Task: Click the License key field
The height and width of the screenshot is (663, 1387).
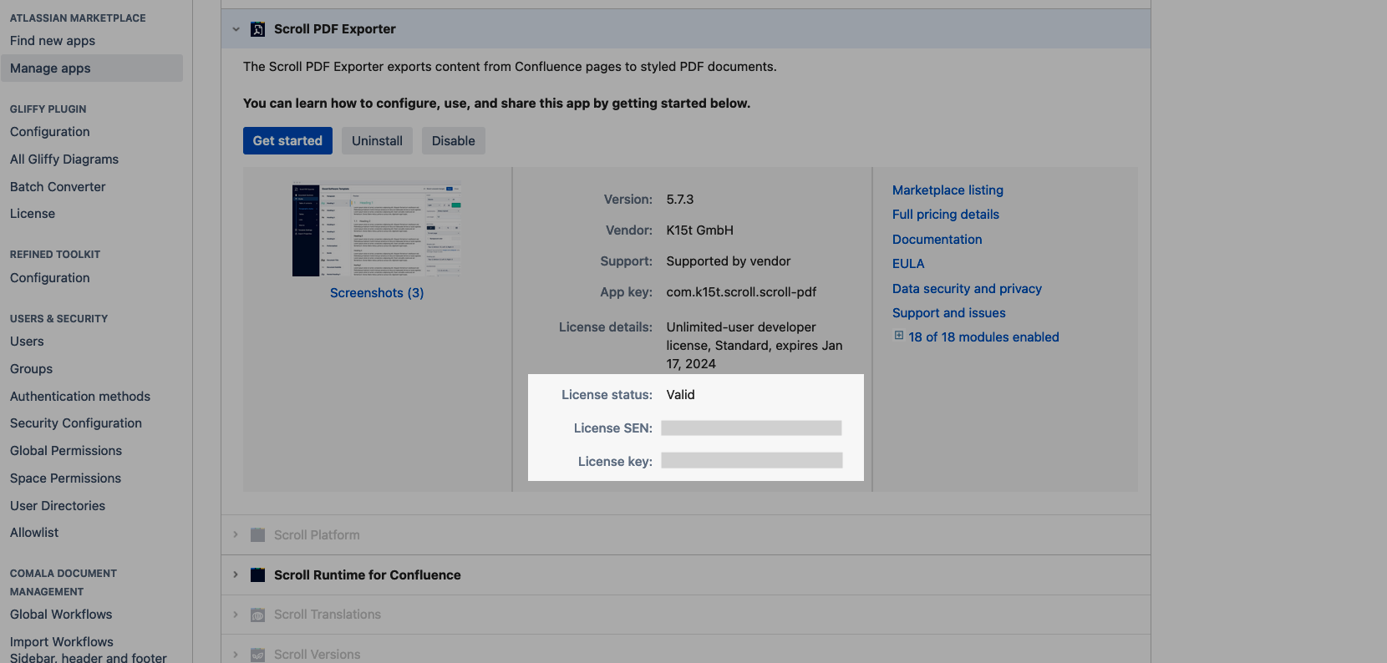Action: 751,461
